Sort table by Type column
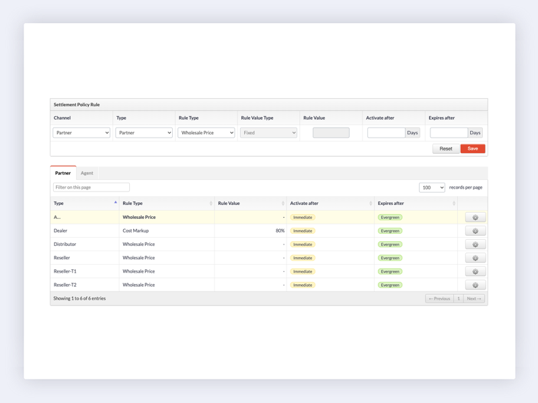Image resolution: width=538 pixels, height=403 pixels. tap(85, 204)
